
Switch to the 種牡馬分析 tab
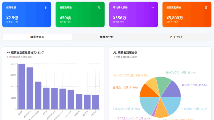(107, 37)
